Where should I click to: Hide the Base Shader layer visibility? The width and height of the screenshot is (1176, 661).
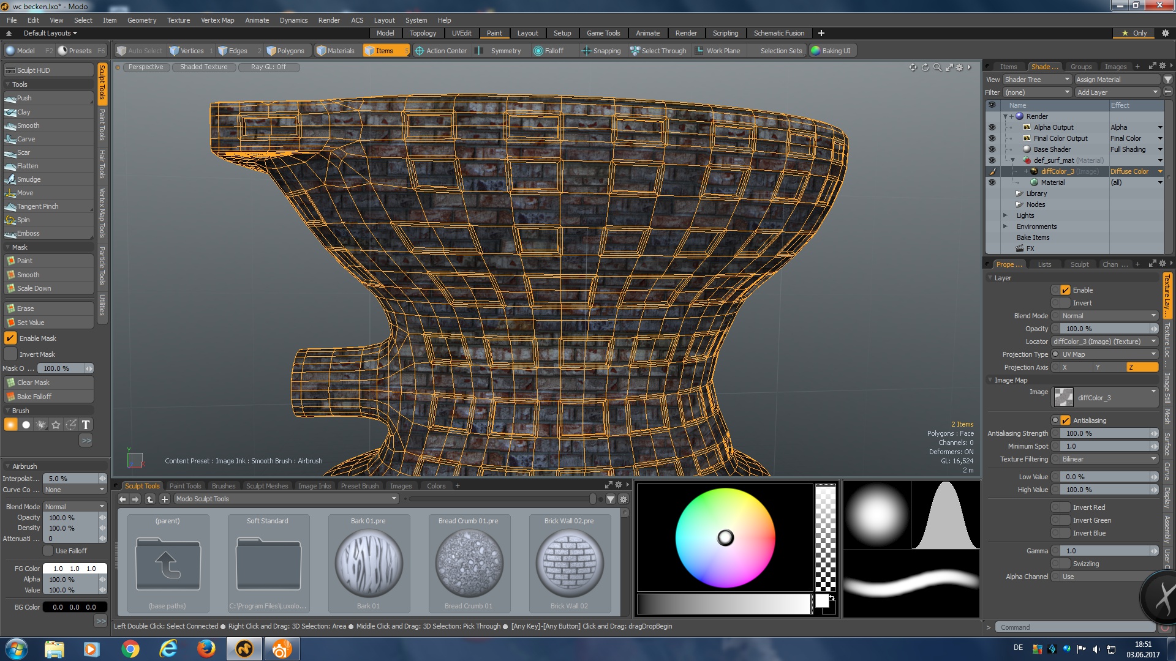click(x=992, y=149)
